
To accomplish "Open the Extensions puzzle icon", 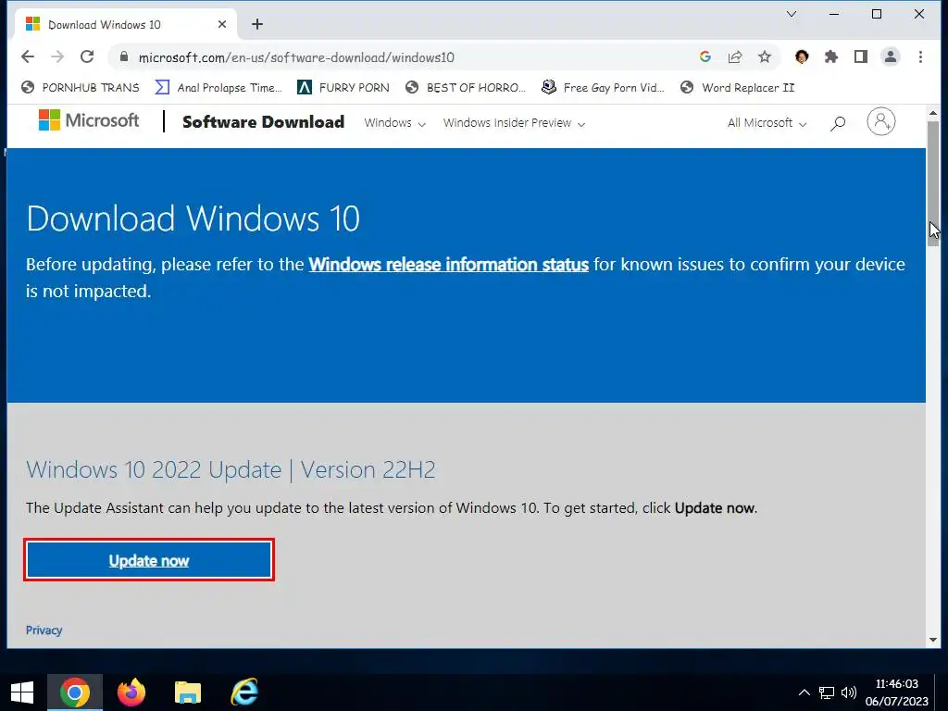I will 831,56.
